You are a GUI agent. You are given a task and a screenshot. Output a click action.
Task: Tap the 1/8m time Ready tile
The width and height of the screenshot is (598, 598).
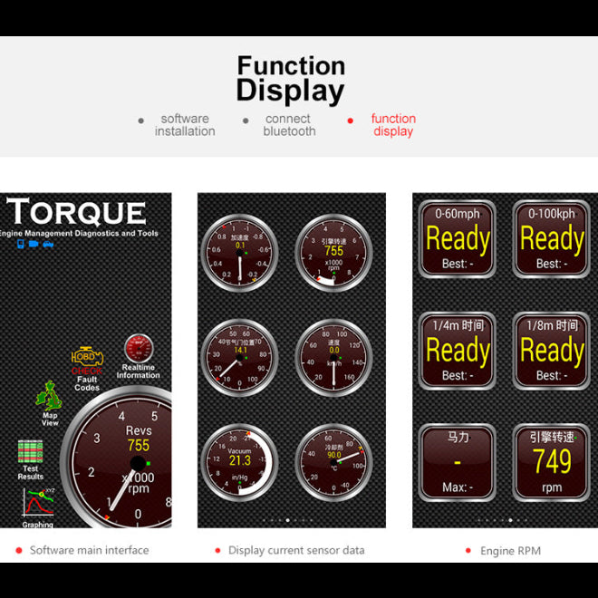click(552, 351)
